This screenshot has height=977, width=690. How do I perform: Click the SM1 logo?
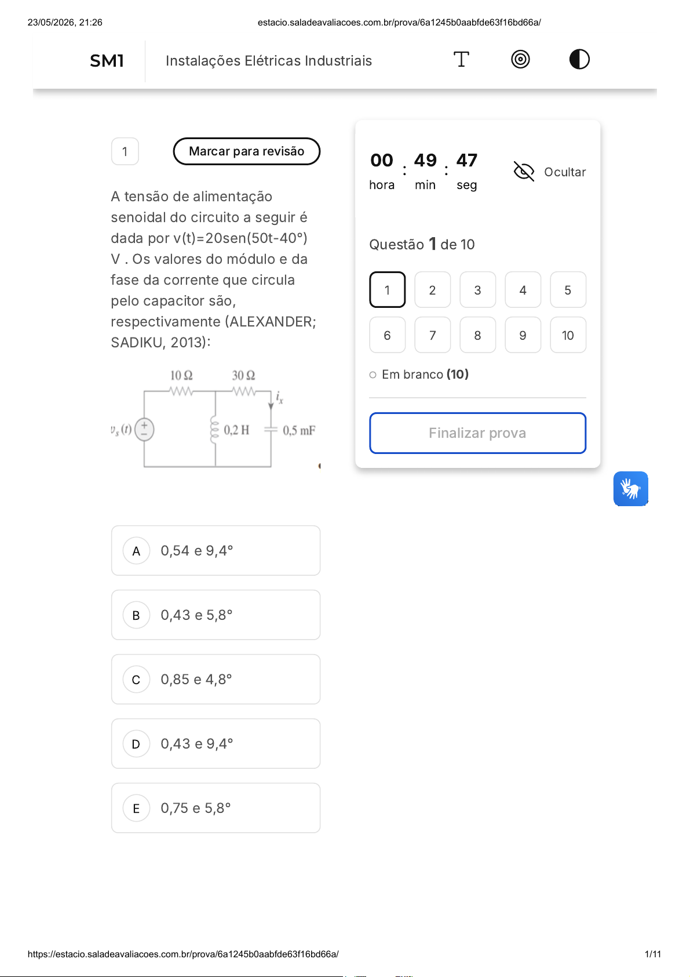[x=107, y=61]
